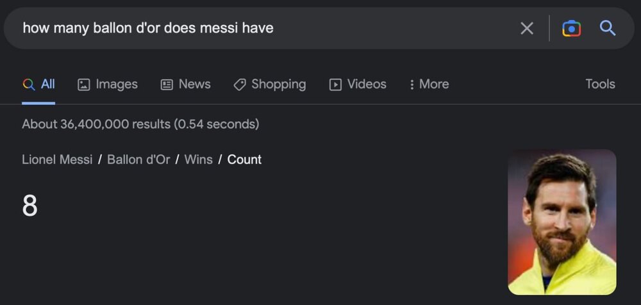Clear the search query with X

coord(526,28)
